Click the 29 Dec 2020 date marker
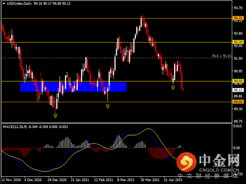This screenshot has width=246, height=184. (57, 180)
